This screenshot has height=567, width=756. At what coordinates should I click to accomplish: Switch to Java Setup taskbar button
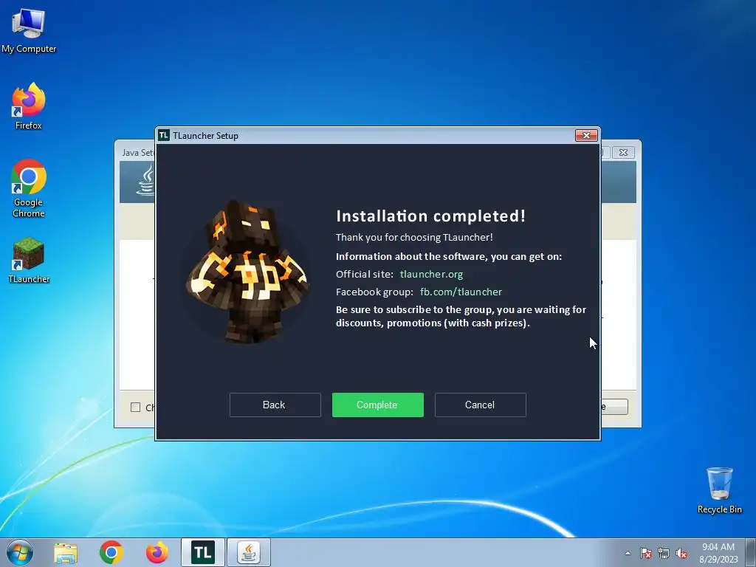coord(249,552)
